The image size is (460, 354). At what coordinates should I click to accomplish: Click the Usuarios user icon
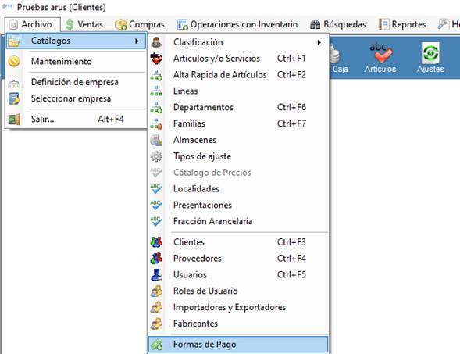[156, 275]
